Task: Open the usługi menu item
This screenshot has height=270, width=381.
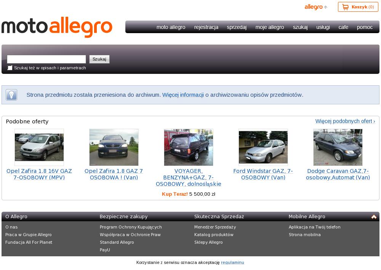Action: pyautogui.click(x=323, y=27)
